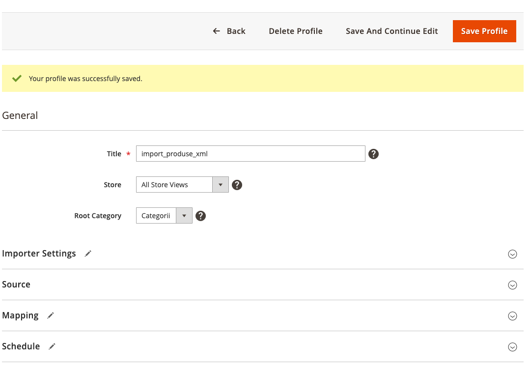The image size is (530, 370).
Task: Open the Store dropdown
Action: click(182, 185)
